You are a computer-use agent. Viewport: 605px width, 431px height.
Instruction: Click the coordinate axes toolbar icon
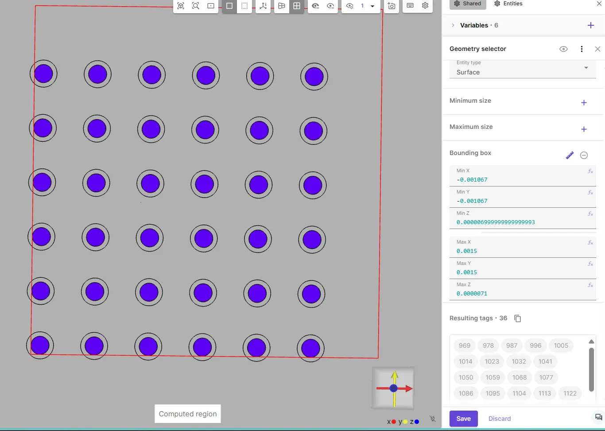click(x=263, y=6)
